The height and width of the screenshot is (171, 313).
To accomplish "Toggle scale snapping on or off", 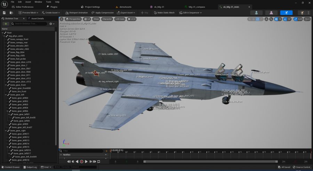I will (x=295, y=19).
